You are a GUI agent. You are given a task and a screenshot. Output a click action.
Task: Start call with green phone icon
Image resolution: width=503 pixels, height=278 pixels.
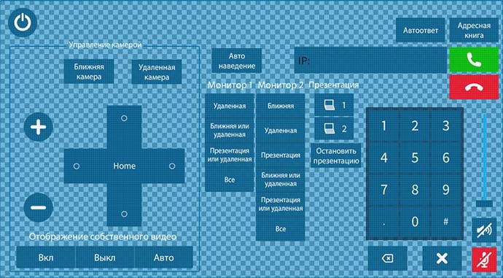pyautogui.click(x=474, y=60)
